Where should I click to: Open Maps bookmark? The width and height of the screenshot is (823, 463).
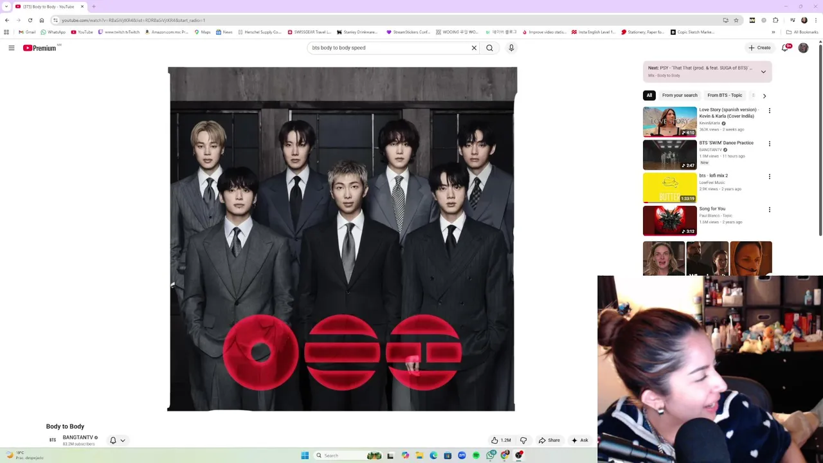[203, 32]
